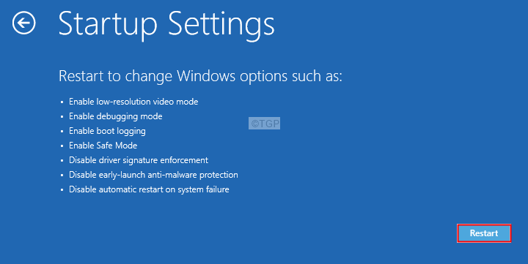Click 'Enable debugging mode' list item
The height and width of the screenshot is (264, 528).
pyautogui.click(x=116, y=116)
